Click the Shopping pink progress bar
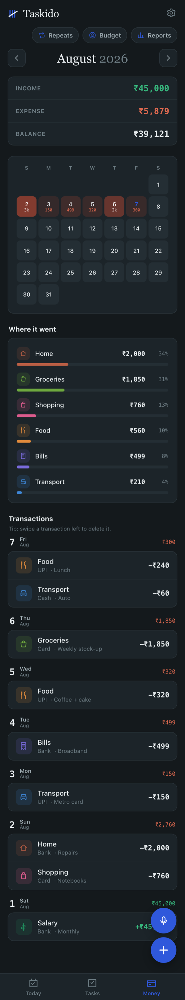Image resolution: width=185 pixels, height=1000 pixels. click(x=92, y=416)
